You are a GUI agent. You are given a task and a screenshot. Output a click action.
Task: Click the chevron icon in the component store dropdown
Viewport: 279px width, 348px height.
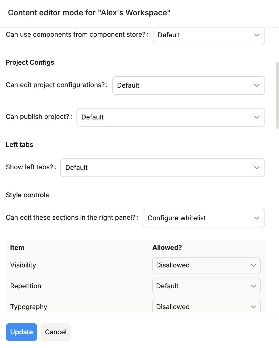(257, 35)
